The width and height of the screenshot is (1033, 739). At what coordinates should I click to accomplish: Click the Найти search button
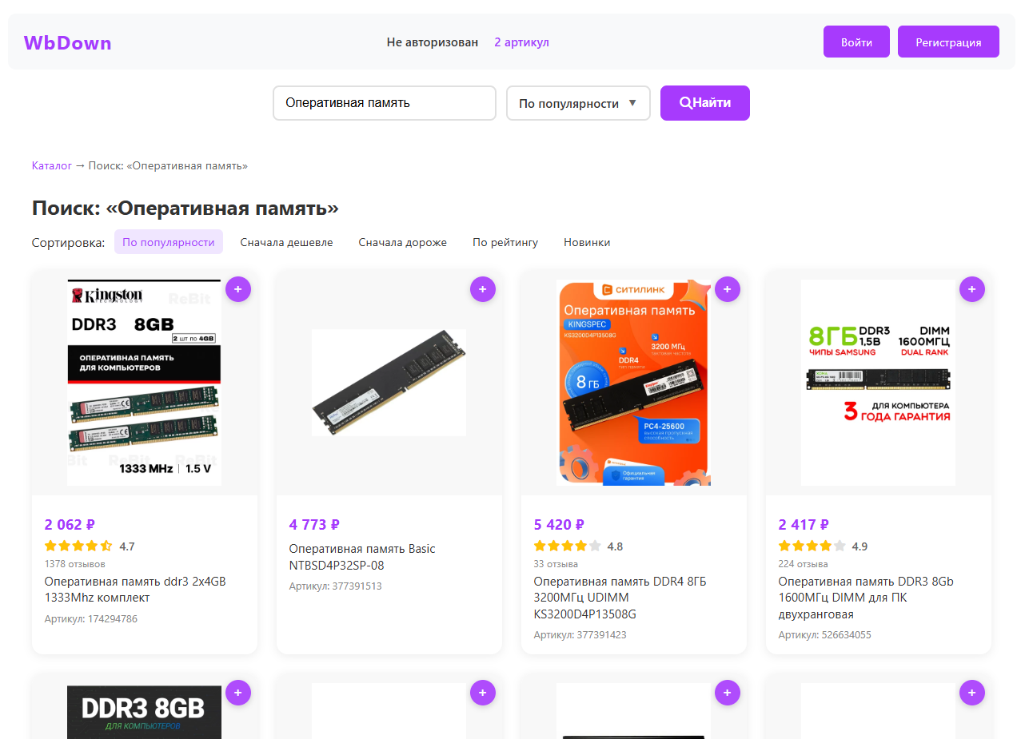pos(705,103)
